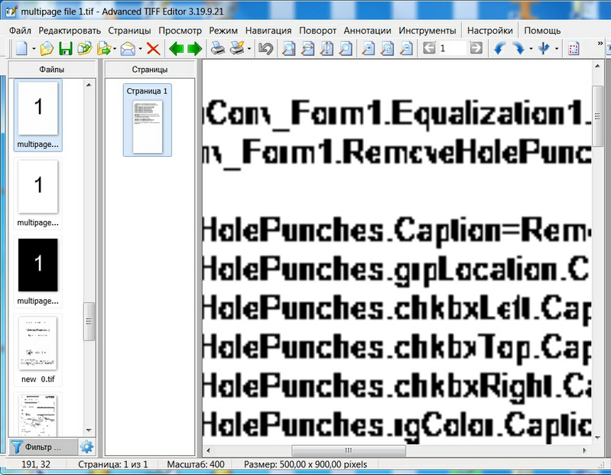Click the red dotted selection tool icon
The image size is (611, 475).
(x=574, y=49)
